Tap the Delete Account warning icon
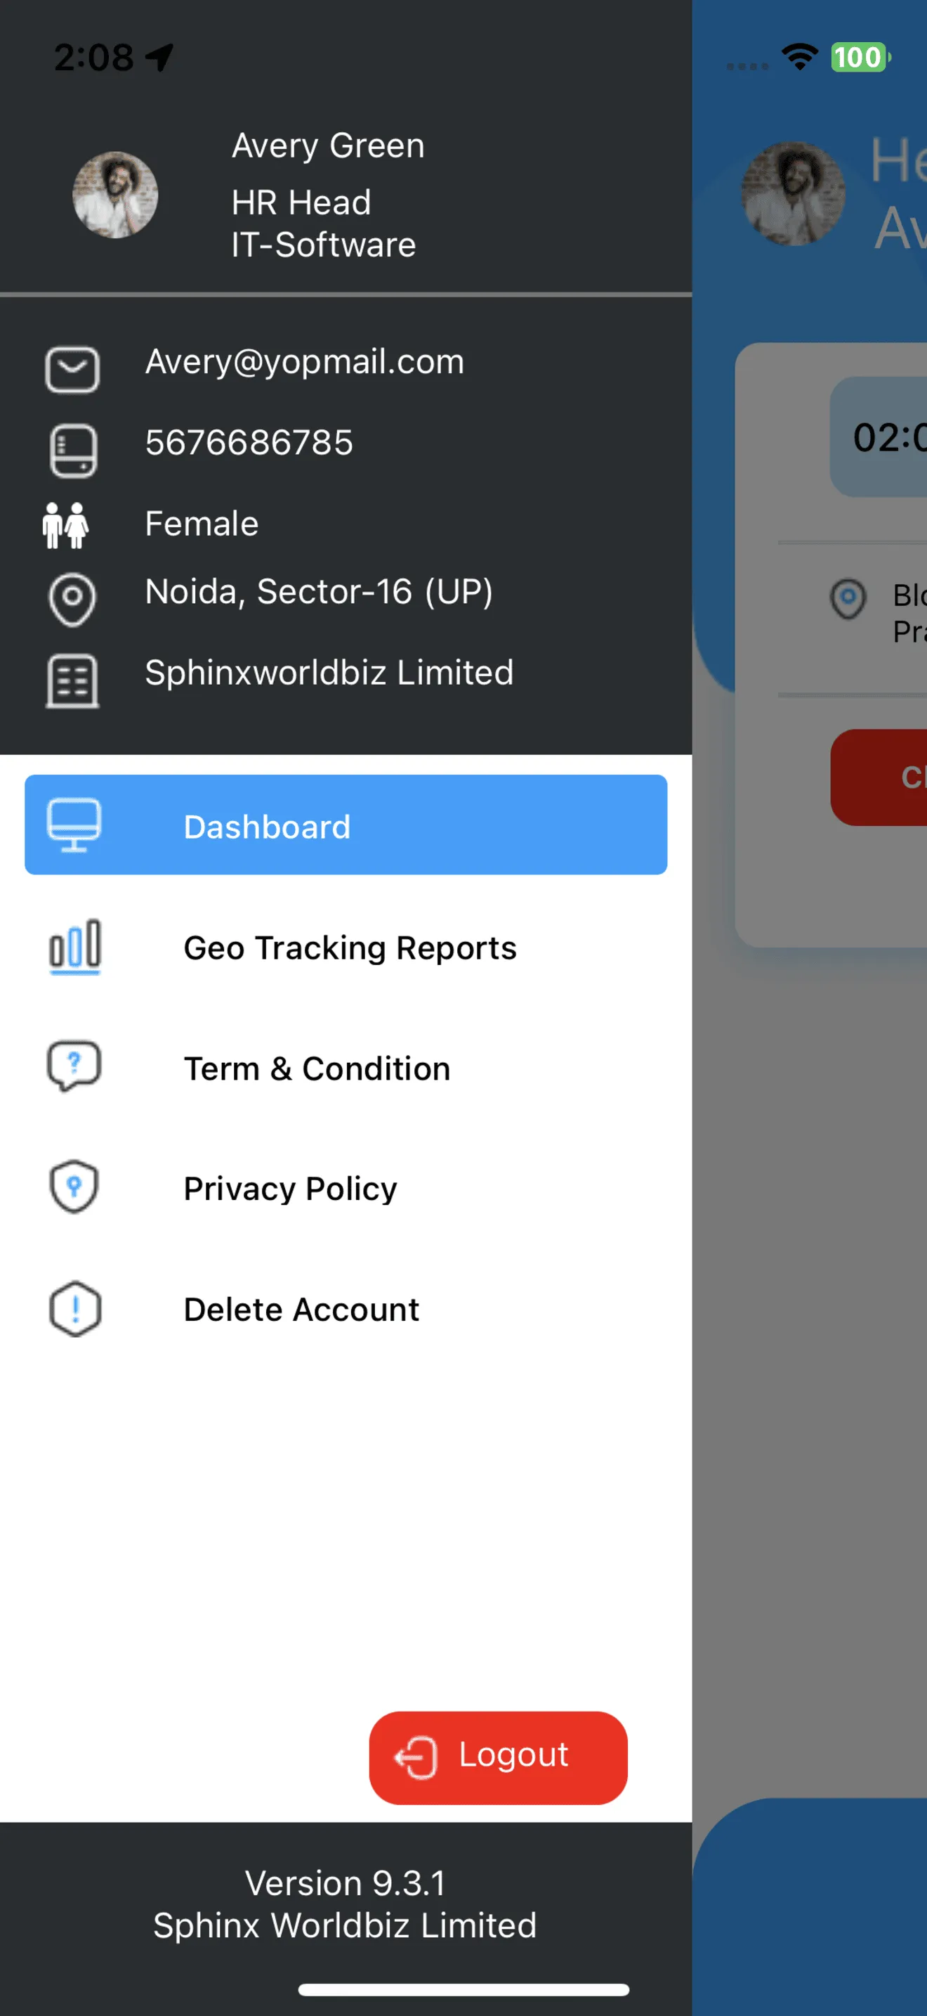Image resolution: width=927 pixels, height=2016 pixels. point(75,1309)
